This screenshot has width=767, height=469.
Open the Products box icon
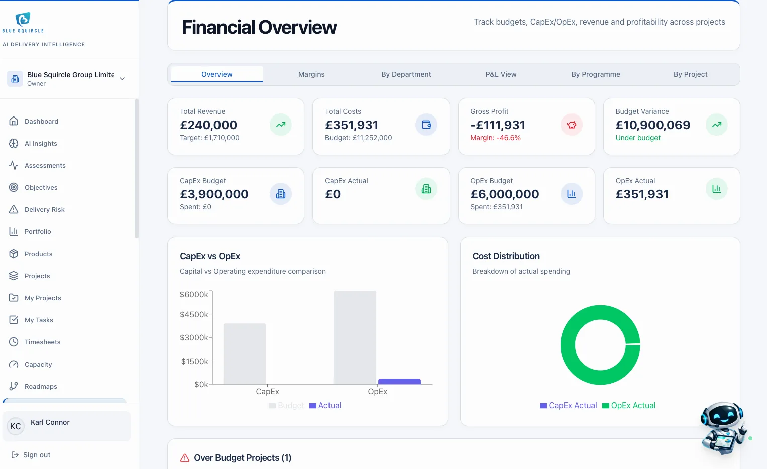14,254
